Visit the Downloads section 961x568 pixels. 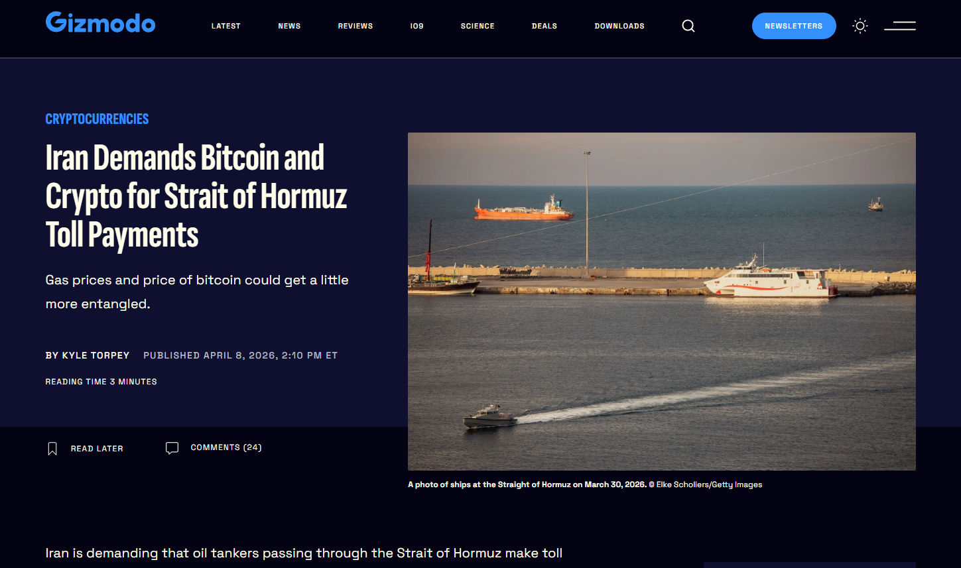click(x=619, y=26)
